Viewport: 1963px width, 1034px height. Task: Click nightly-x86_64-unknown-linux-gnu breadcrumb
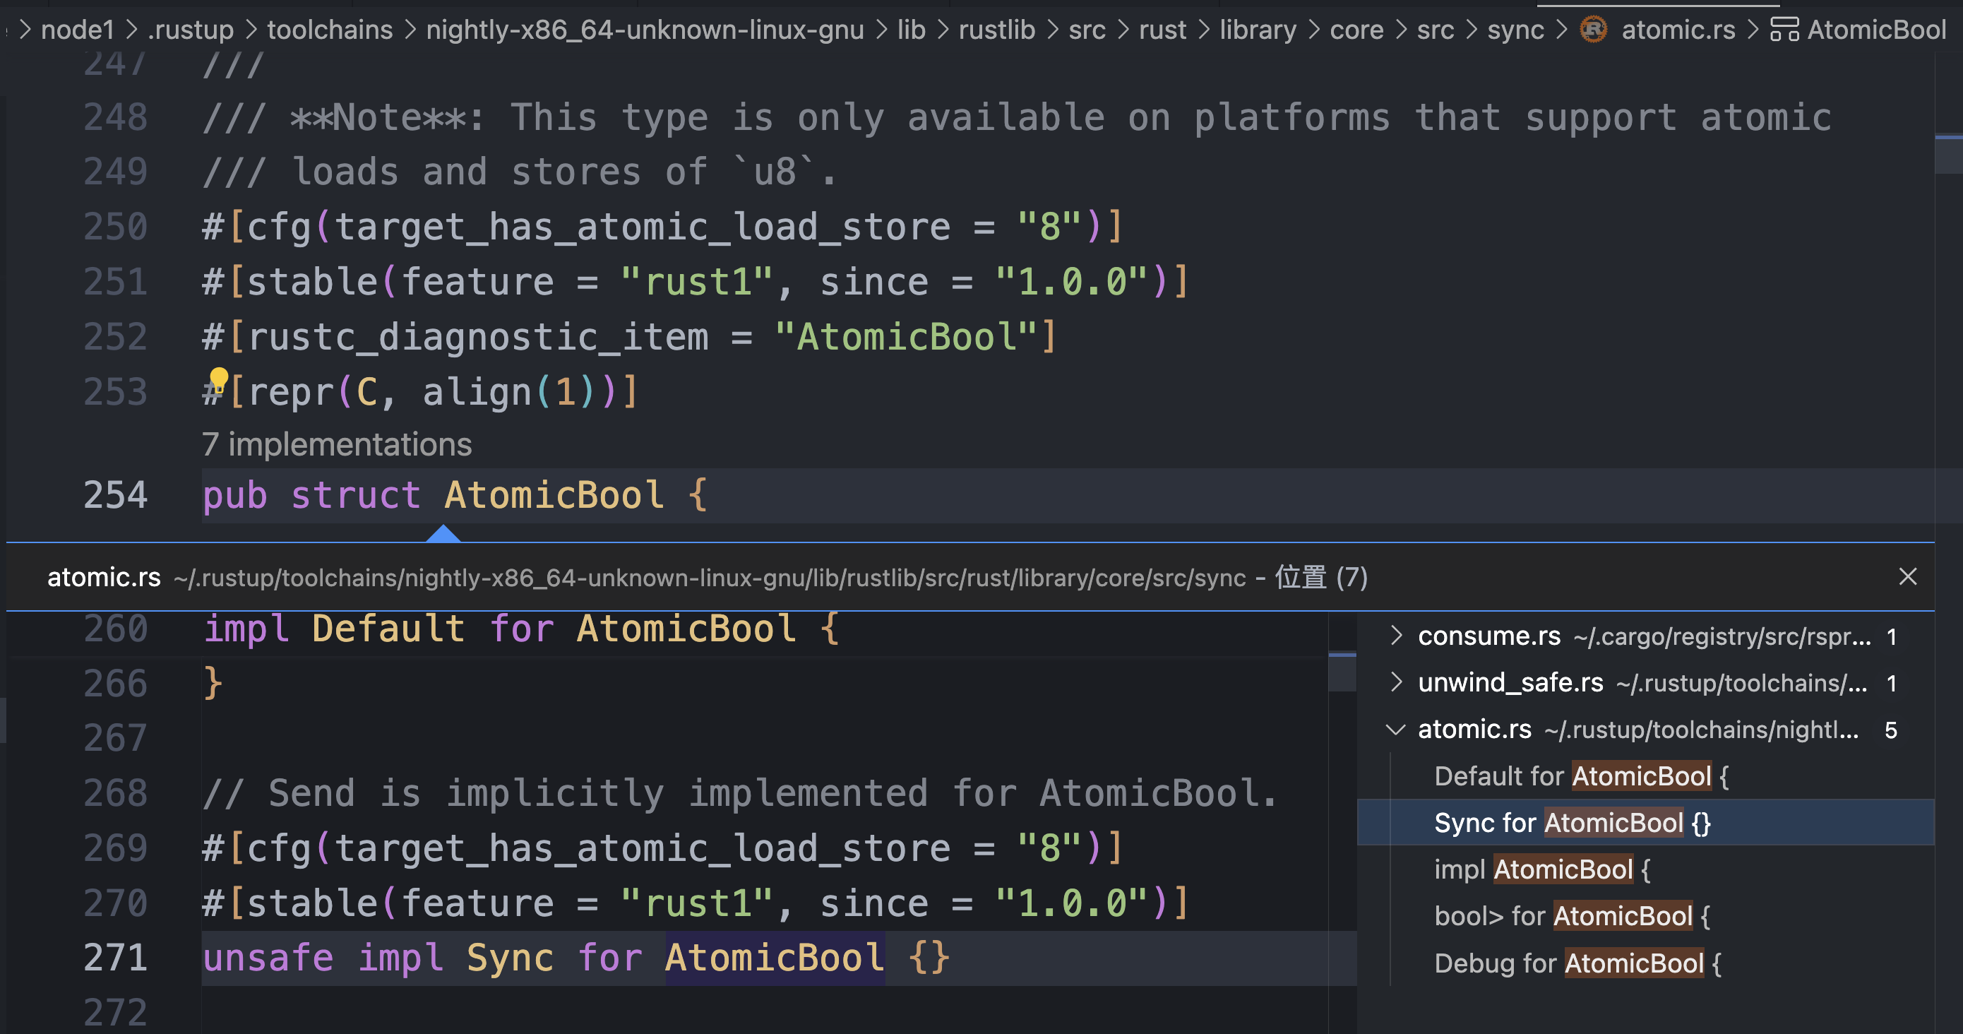645,30
